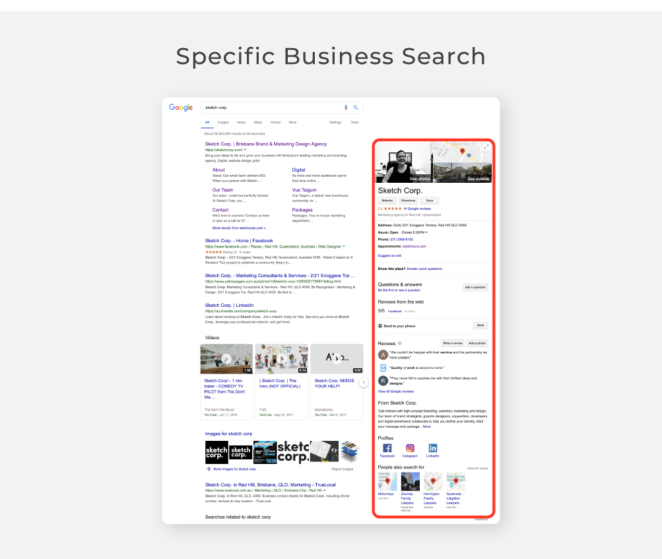The height and width of the screenshot is (559, 662).
Task: Open dropdown arrow beside sketchcorp.com URL
Action: point(245,150)
